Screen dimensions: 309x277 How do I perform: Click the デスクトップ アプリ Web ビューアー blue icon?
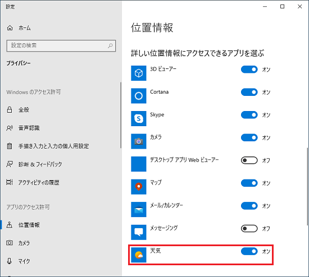click(x=139, y=164)
